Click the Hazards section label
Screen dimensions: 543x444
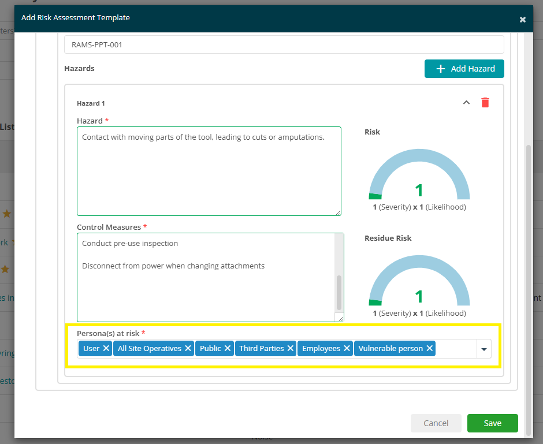pos(79,69)
